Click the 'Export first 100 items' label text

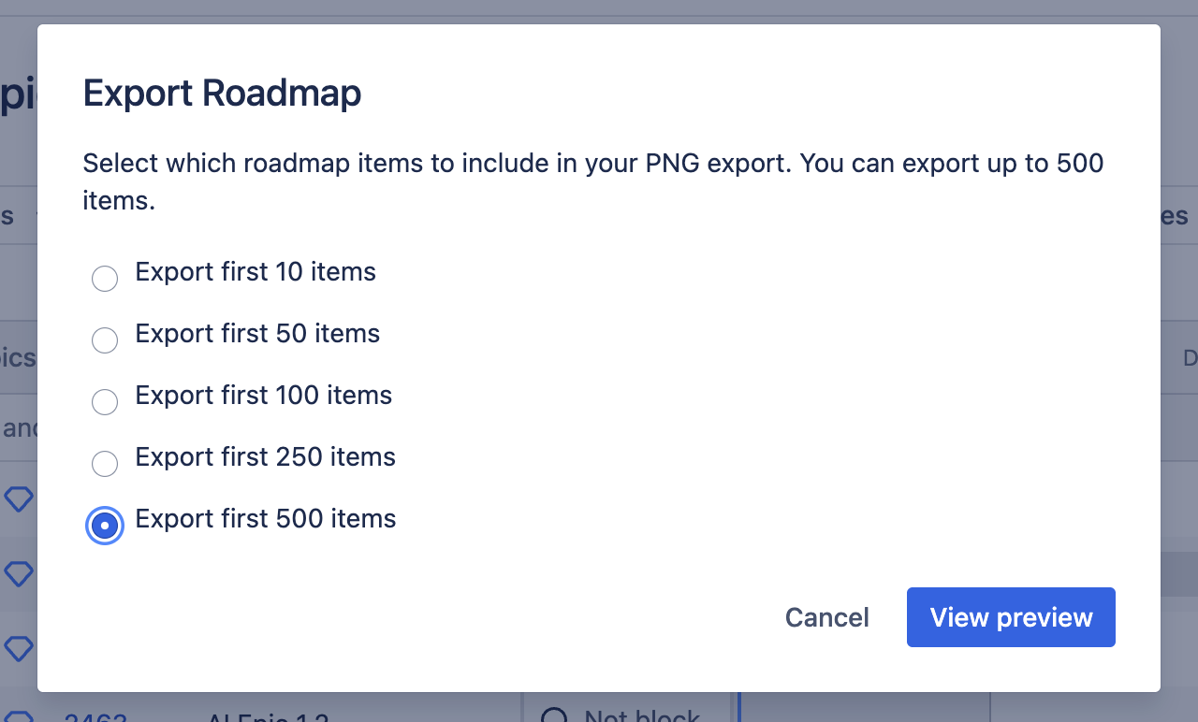(x=263, y=396)
